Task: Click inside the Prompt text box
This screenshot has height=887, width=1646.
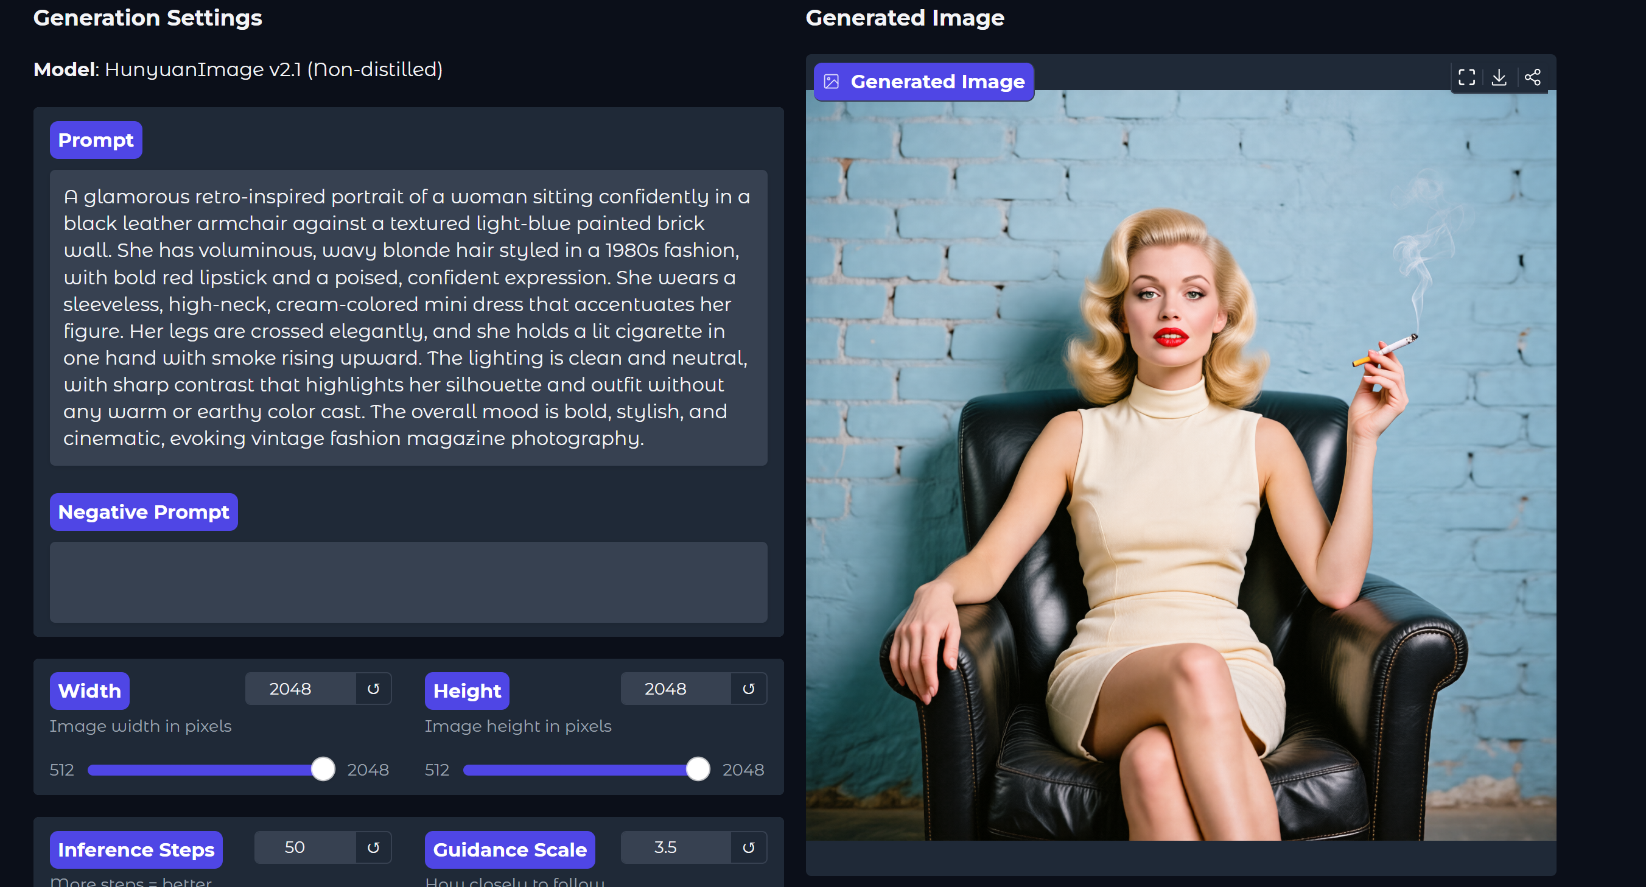Action: coord(408,318)
